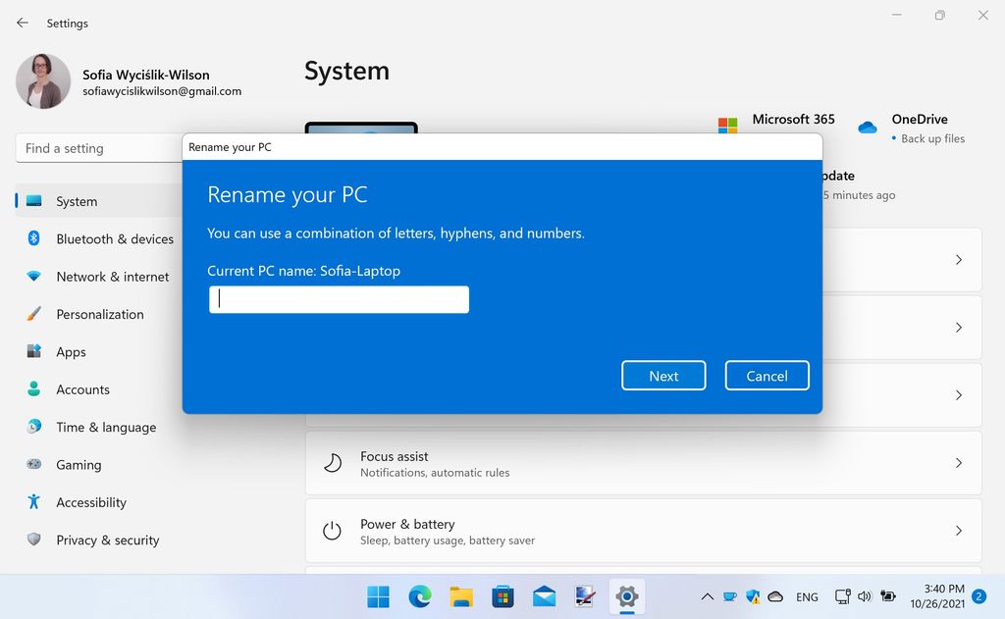Select the Accessibility icon
The height and width of the screenshot is (619, 1005).
pyautogui.click(x=34, y=502)
